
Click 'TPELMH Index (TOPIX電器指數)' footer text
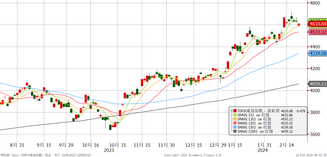tap(22, 155)
